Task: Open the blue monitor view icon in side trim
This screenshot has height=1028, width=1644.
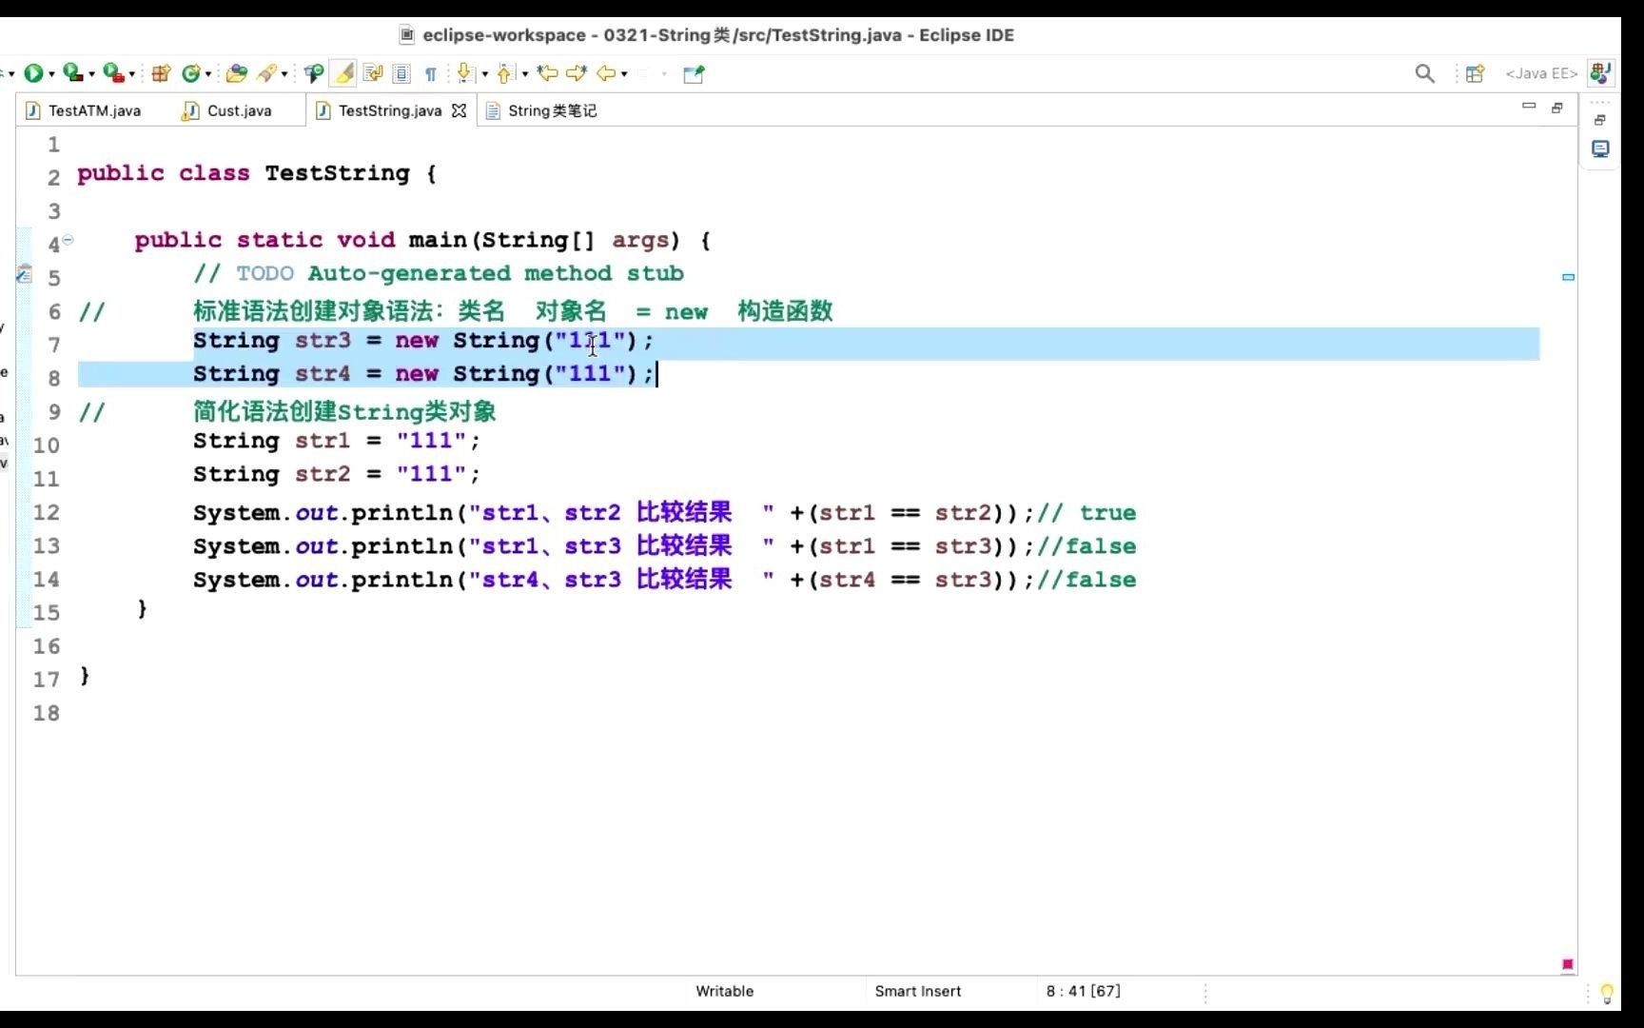Action: [x=1600, y=149]
